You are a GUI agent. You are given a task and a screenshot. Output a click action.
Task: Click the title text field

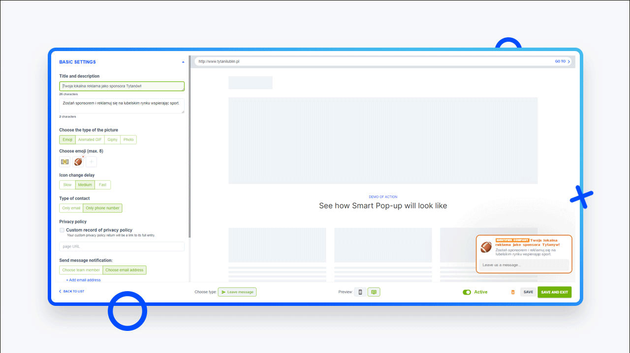(122, 86)
